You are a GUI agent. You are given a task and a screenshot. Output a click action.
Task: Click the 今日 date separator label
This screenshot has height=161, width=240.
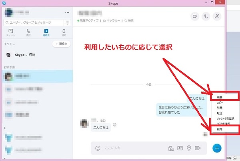point(149,85)
